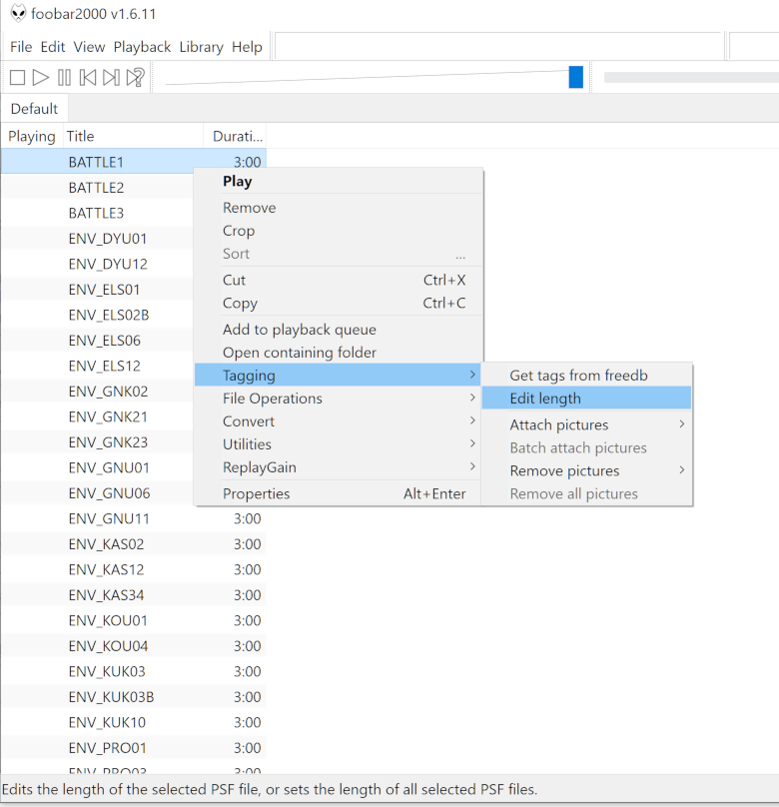Click the Play button in toolbar
This screenshot has width=779, height=807.
point(41,78)
